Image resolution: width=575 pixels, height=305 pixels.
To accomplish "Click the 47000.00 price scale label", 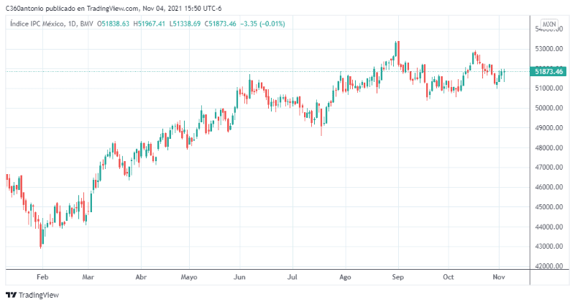I will pos(549,168).
